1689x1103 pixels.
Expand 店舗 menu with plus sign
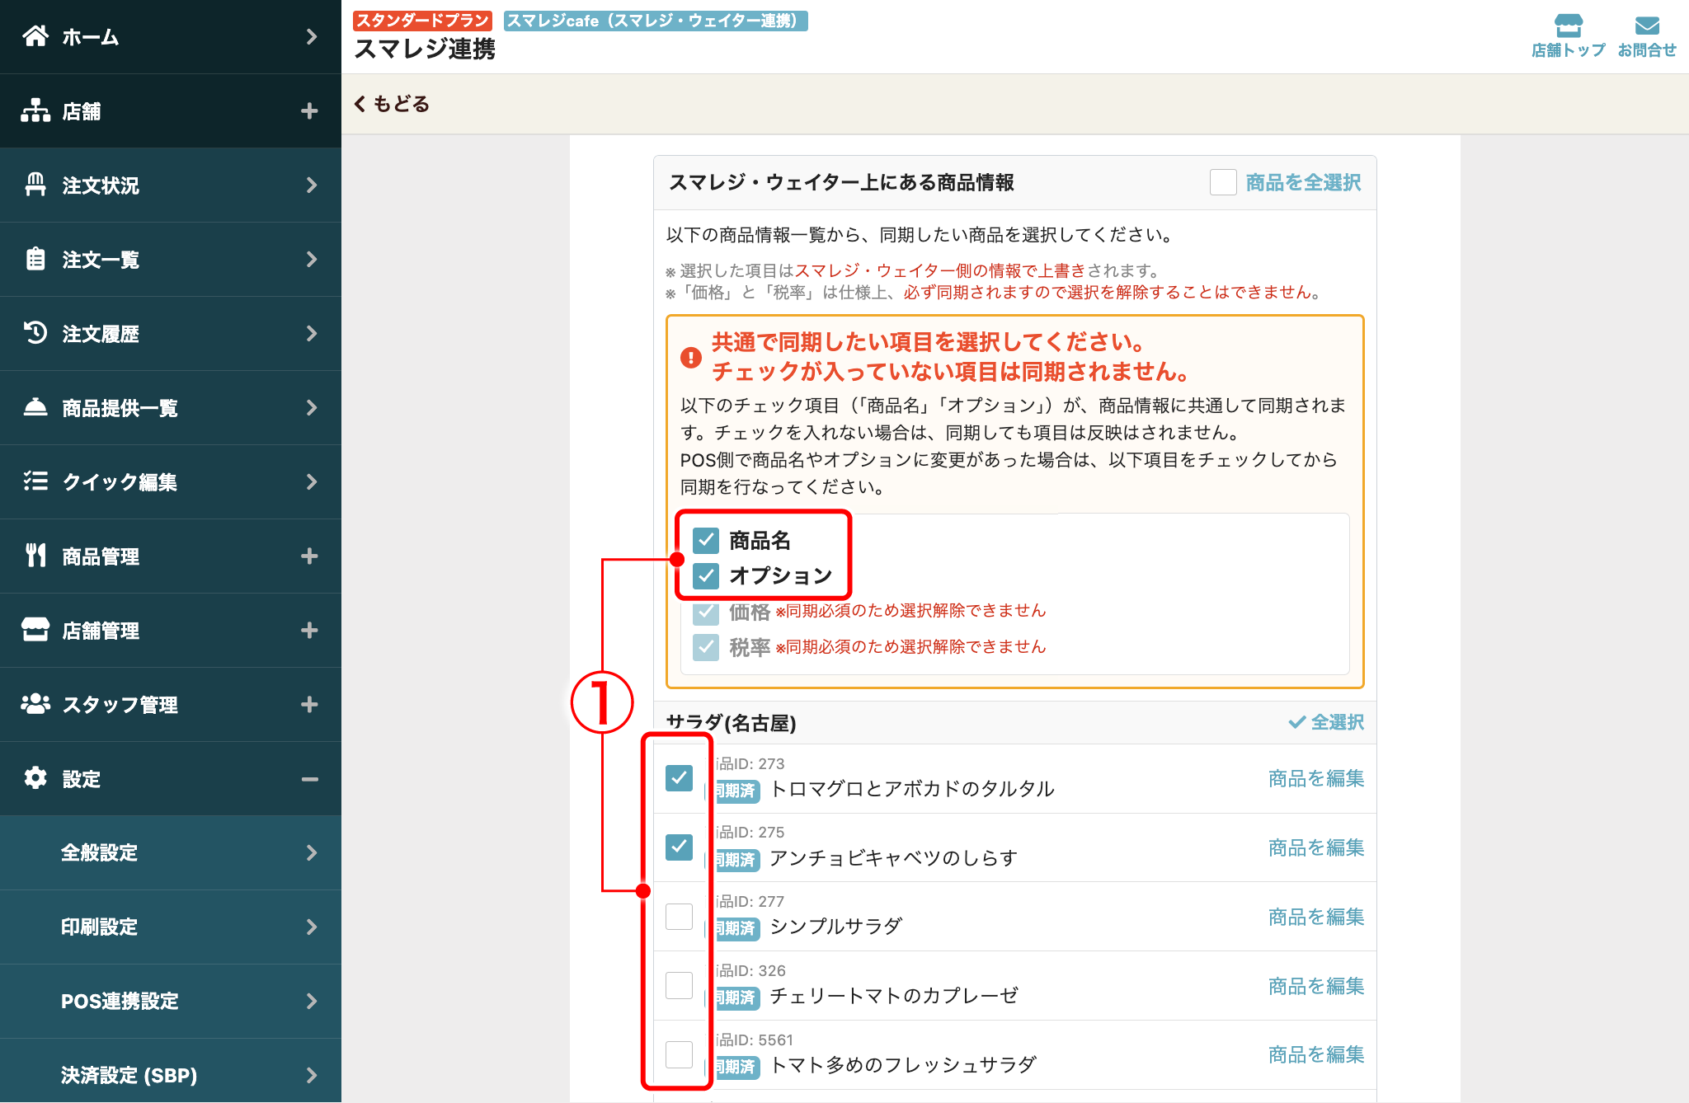(309, 110)
